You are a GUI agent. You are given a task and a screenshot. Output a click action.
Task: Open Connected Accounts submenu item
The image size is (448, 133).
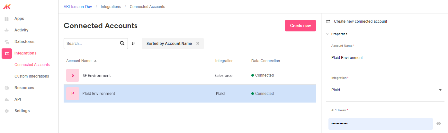coord(32,65)
